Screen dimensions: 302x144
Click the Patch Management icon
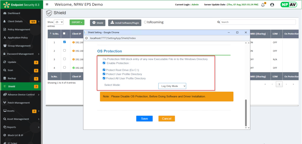[x=5, y=103]
